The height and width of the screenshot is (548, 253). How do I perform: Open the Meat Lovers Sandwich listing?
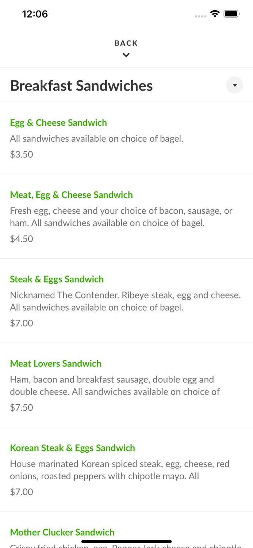pos(55,364)
